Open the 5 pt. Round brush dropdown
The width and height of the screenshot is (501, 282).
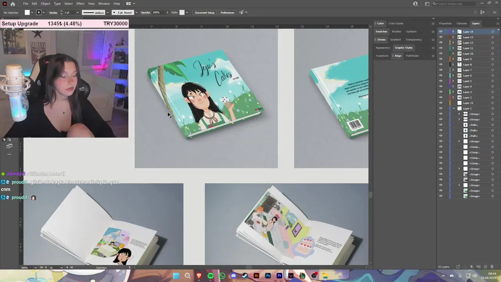(136, 13)
